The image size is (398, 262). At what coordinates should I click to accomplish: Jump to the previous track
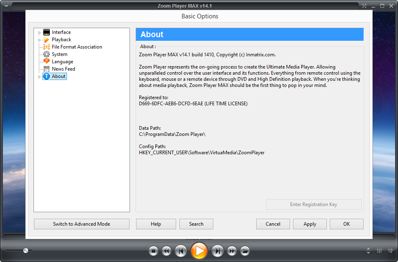[181, 251]
